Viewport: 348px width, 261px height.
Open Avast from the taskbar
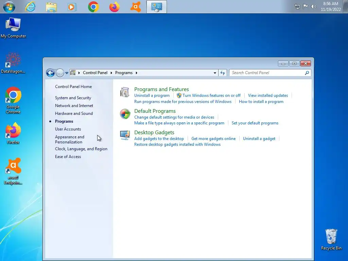[135, 7]
